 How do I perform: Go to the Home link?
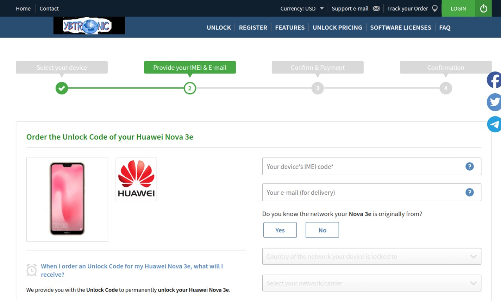click(23, 8)
